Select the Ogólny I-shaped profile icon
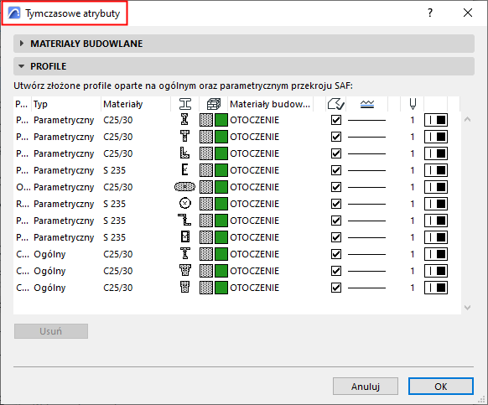The width and height of the screenshot is (488, 405). pos(184,254)
